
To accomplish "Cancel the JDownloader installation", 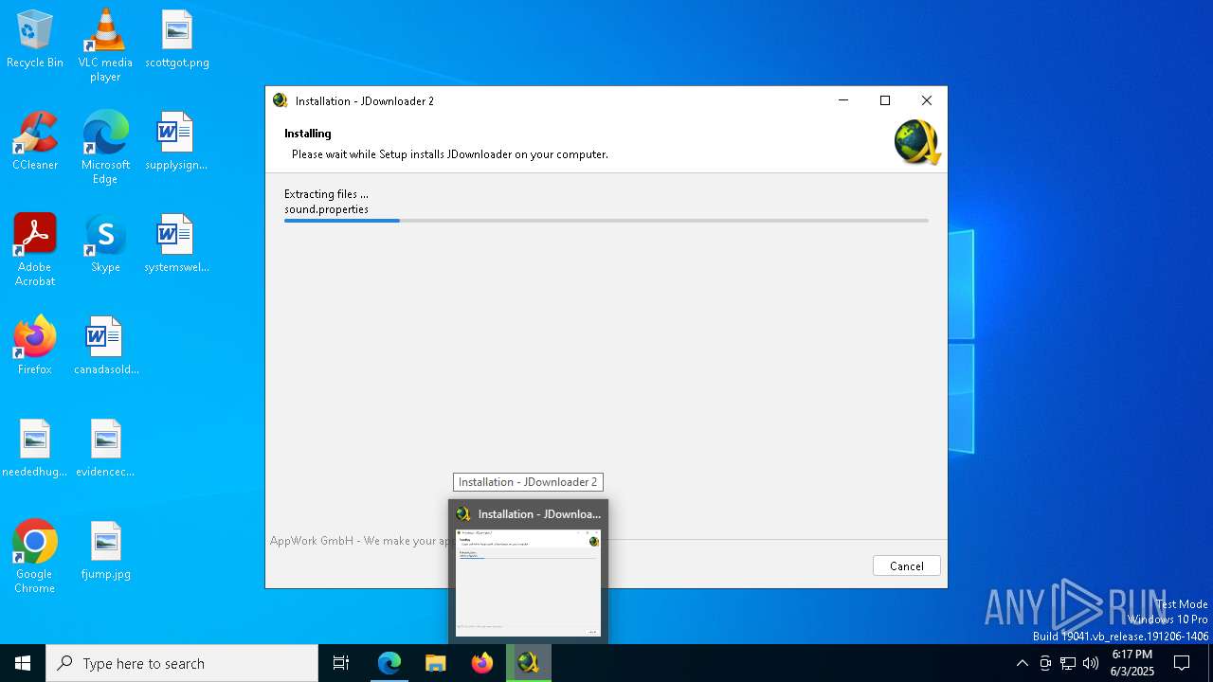I will (x=906, y=565).
